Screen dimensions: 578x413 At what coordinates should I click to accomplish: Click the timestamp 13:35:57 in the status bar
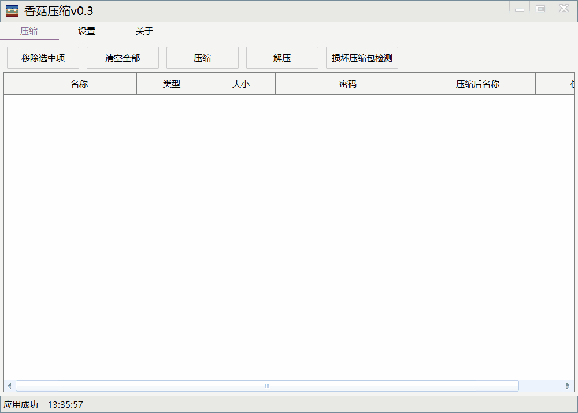point(65,405)
